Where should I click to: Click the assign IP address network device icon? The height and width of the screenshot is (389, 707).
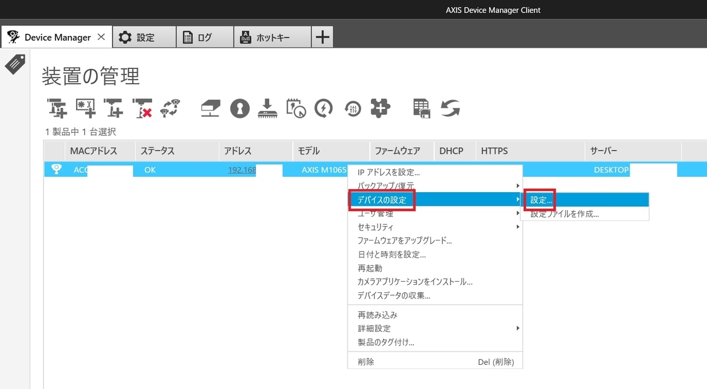click(x=210, y=108)
